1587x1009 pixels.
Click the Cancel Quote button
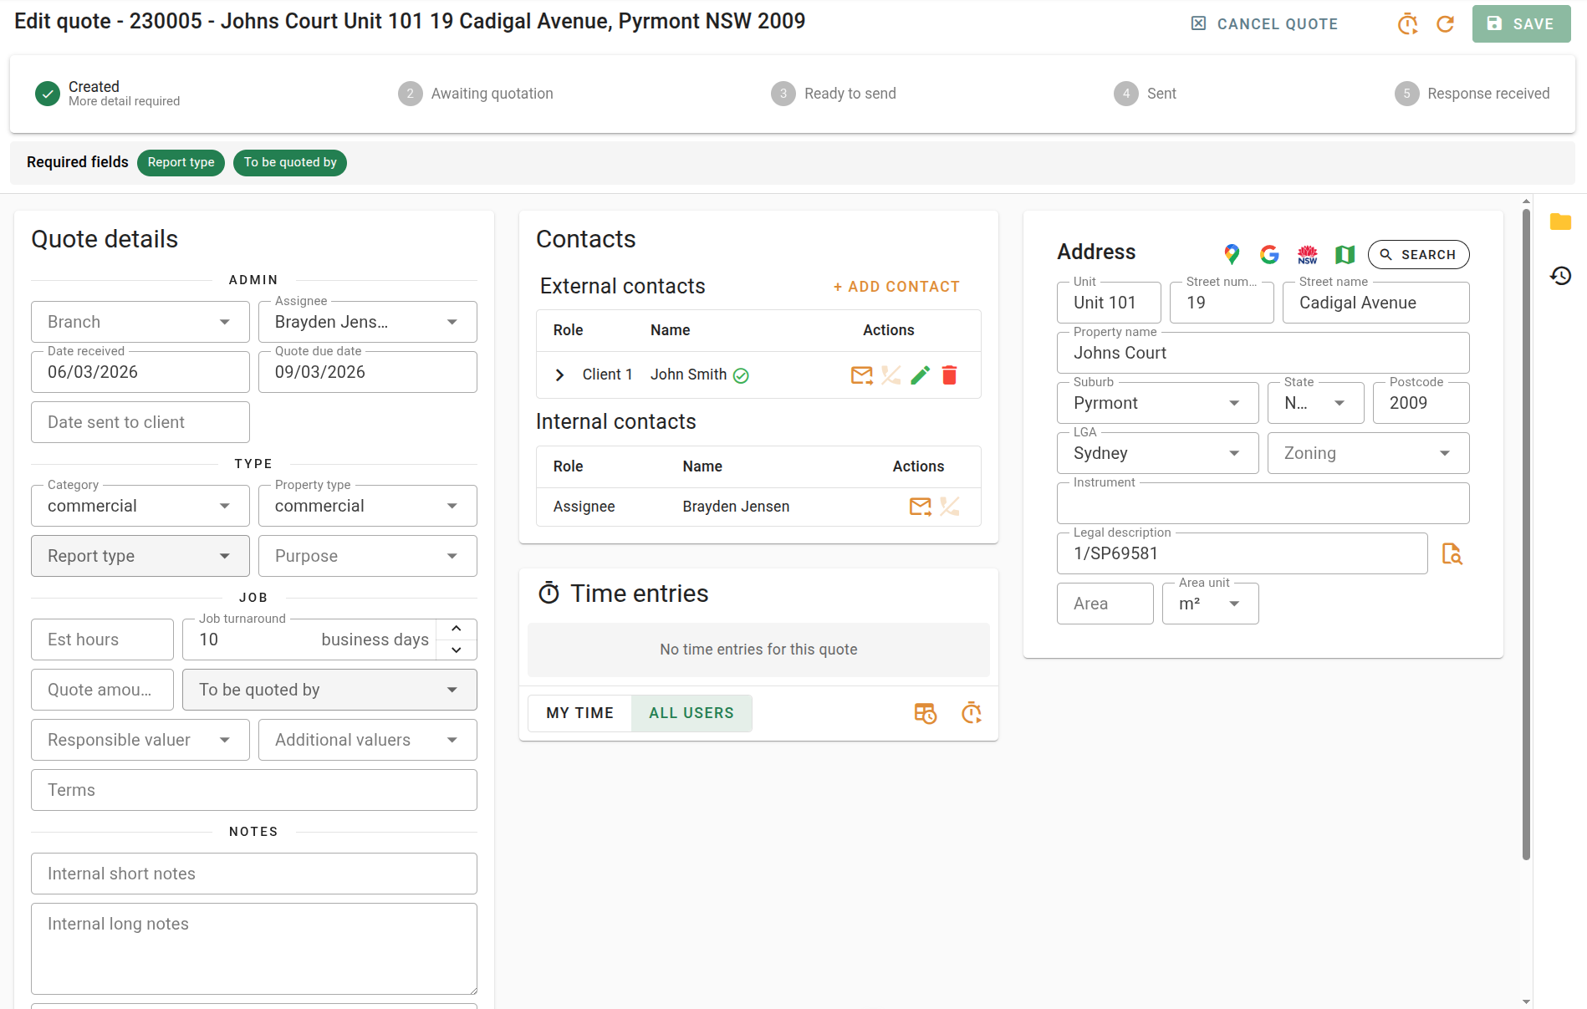coord(1264,24)
